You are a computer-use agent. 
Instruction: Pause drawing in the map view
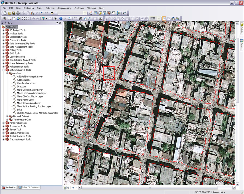76,188
